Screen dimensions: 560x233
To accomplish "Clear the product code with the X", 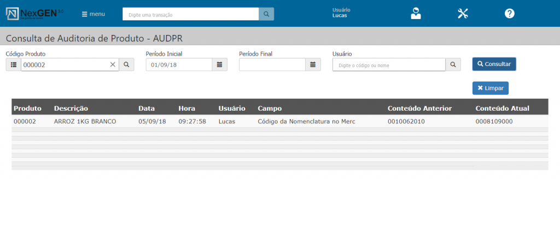I will tap(113, 65).
